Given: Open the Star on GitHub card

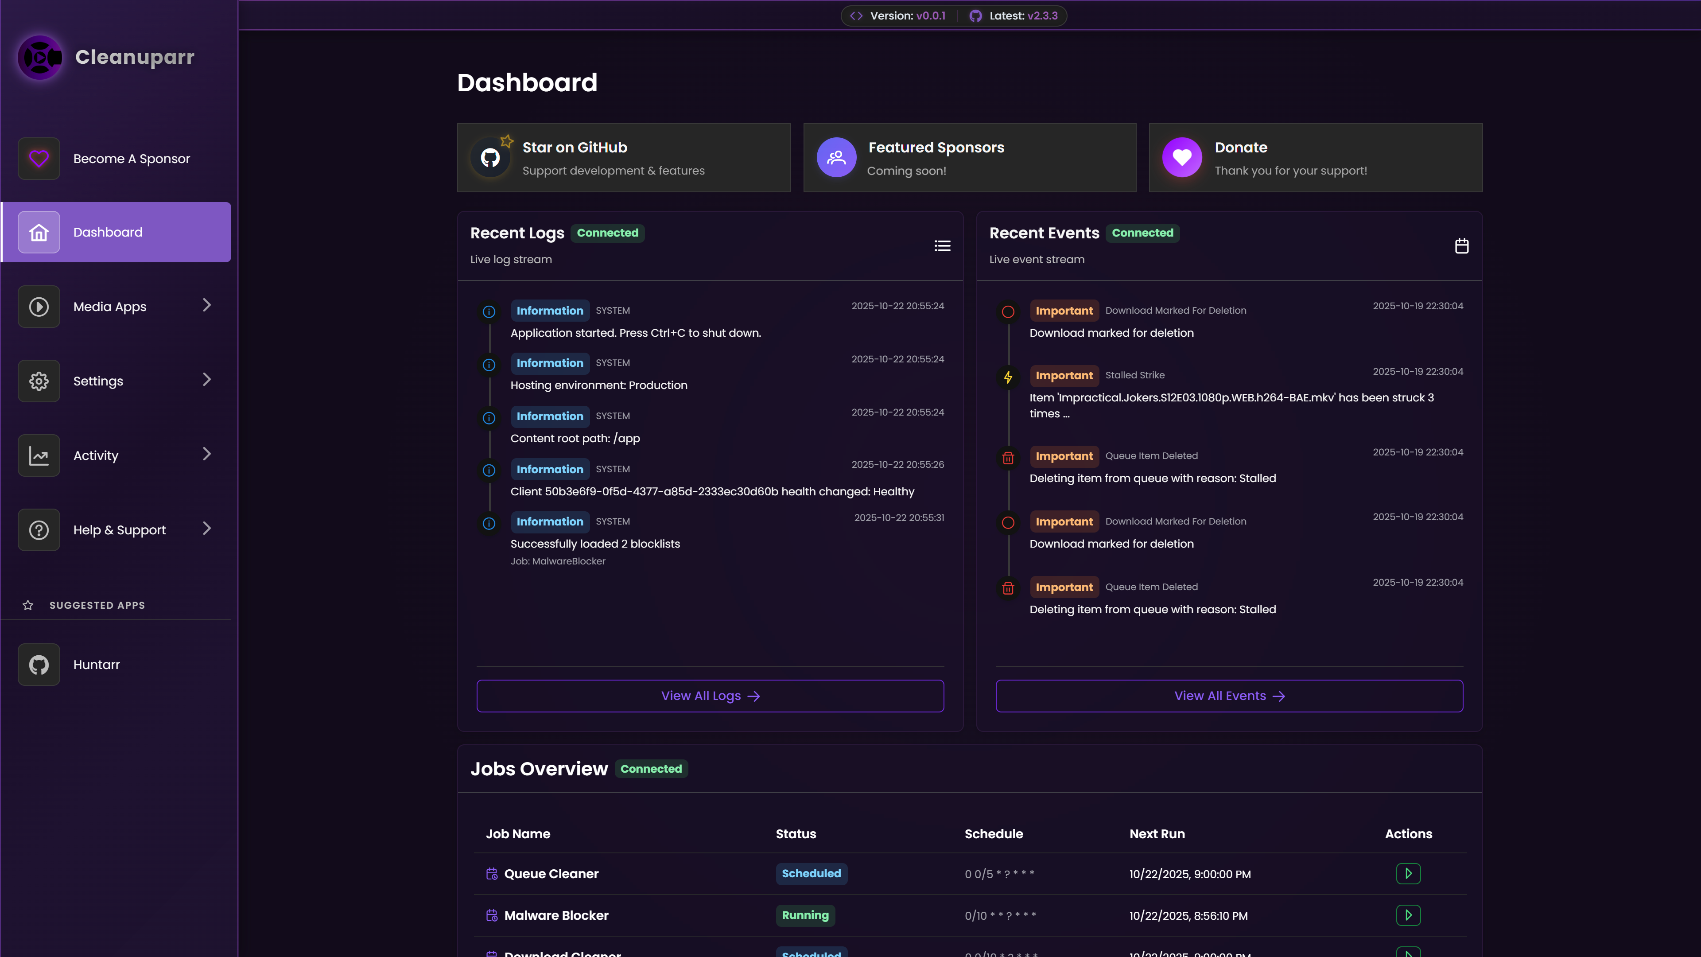Looking at the screenshot, I should 623,158.
